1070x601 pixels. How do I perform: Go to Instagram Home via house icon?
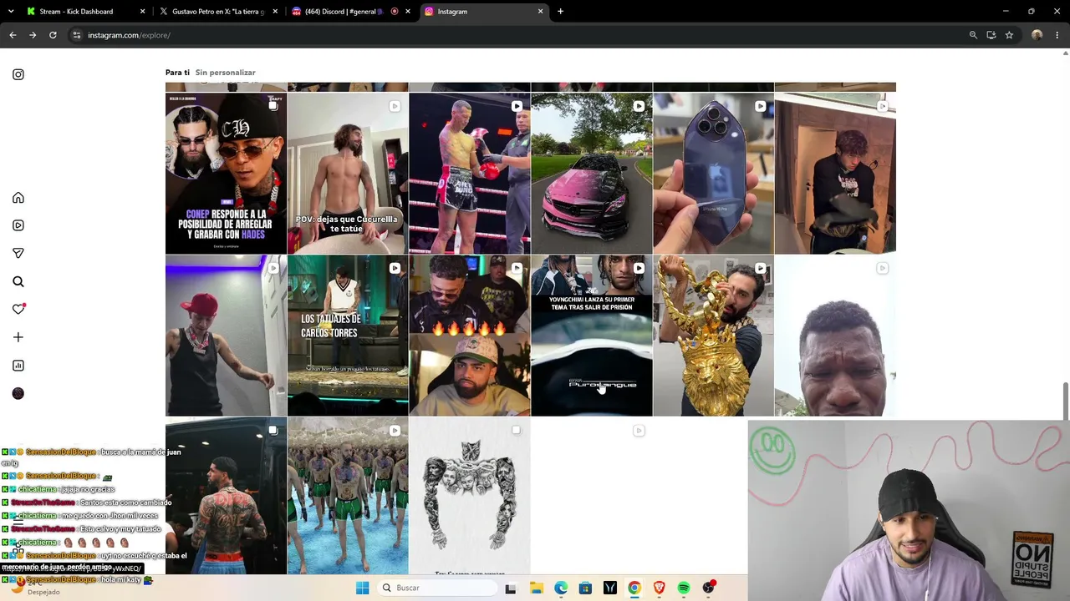pyautogui.click(x=18, y=198)
